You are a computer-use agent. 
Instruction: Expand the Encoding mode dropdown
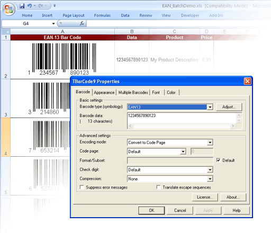pos(210,142)
